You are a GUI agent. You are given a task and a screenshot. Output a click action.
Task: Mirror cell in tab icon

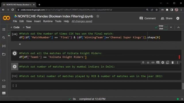click(168, 62)
